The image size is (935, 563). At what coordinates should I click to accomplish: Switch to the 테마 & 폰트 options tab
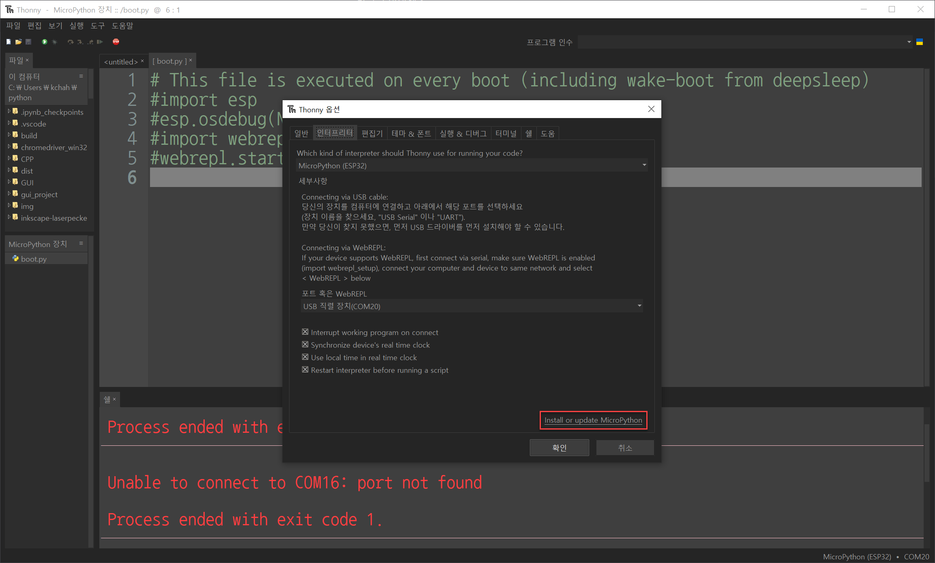(x=411, y=133)
